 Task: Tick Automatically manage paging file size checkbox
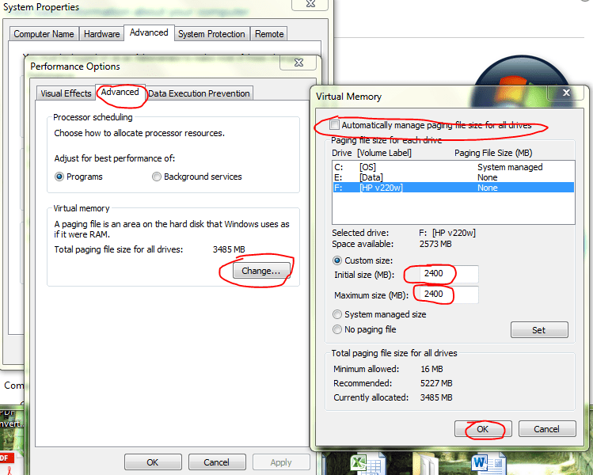click(334, 125)
